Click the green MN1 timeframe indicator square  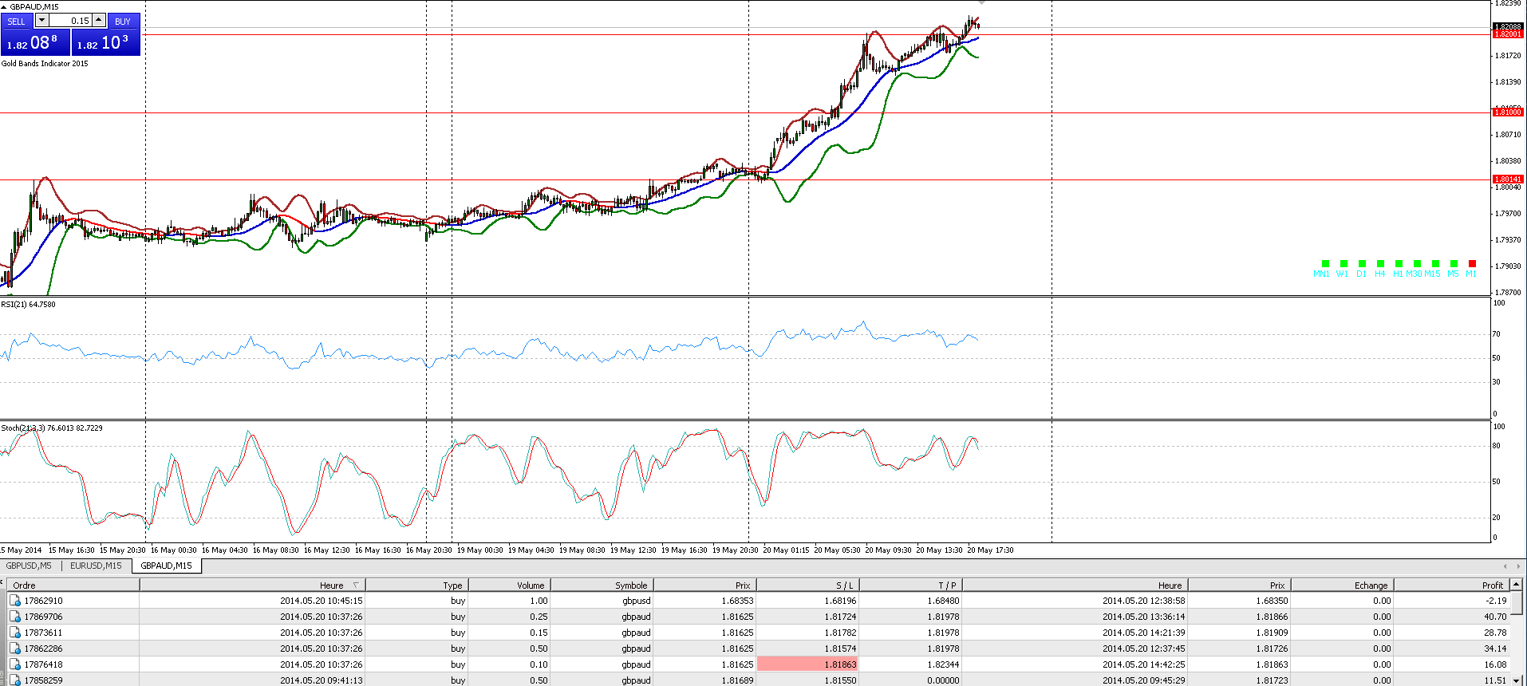click(x=1325, y=264)
